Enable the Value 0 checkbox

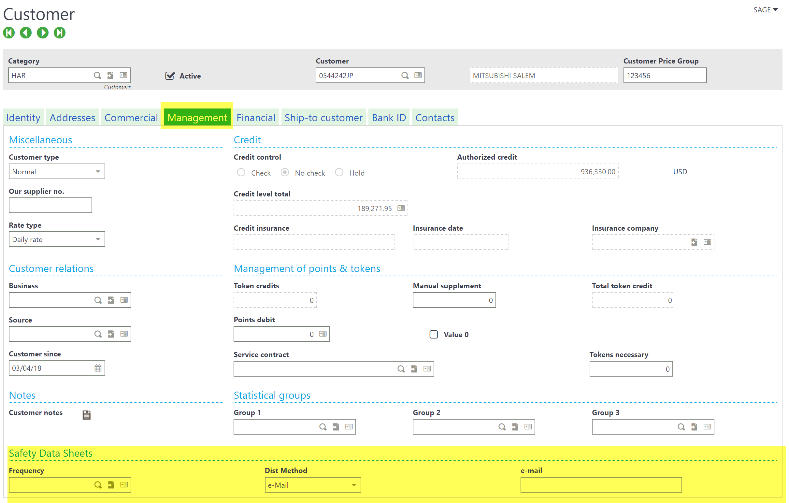tap(434, 335)
